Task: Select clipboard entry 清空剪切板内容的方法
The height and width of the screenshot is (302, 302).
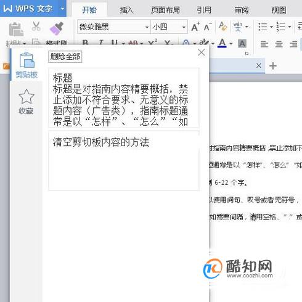Action: click(x=124, y=161)
